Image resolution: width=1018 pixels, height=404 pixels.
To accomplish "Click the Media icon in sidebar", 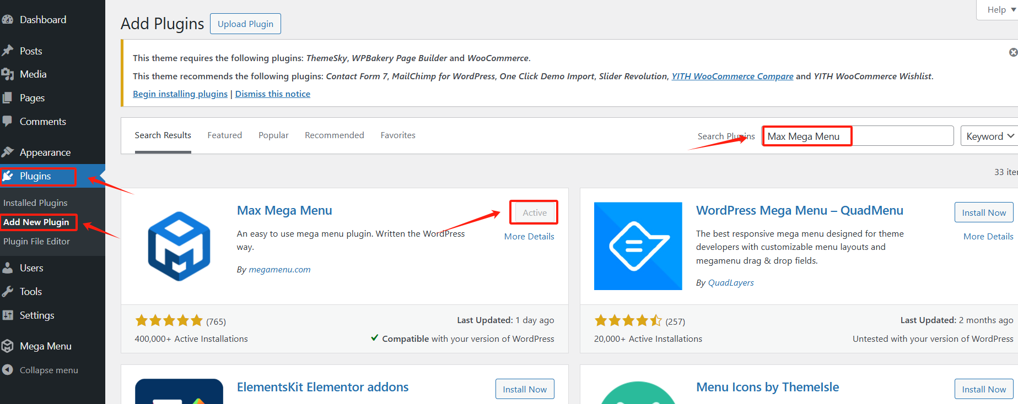I will click(7, 74).
